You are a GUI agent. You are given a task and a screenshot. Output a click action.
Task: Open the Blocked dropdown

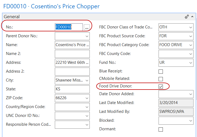[x=191, y=121]
